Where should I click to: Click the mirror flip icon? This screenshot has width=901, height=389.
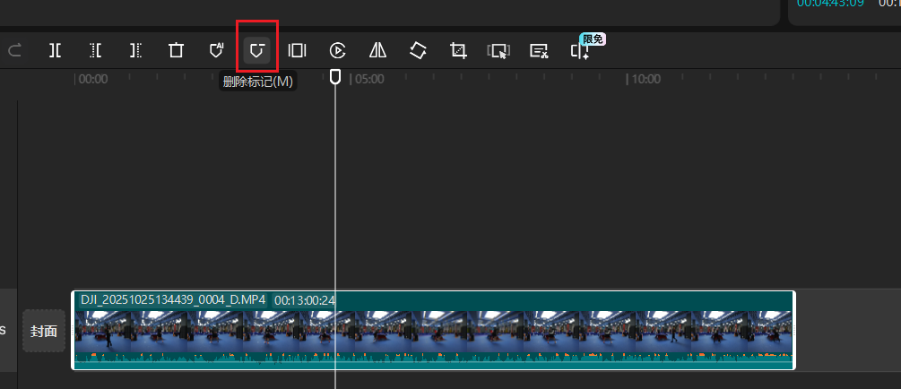point(377,51)
